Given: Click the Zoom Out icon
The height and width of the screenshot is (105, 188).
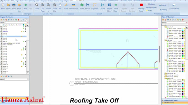Looking at the screenshot, I should (55, 5).
